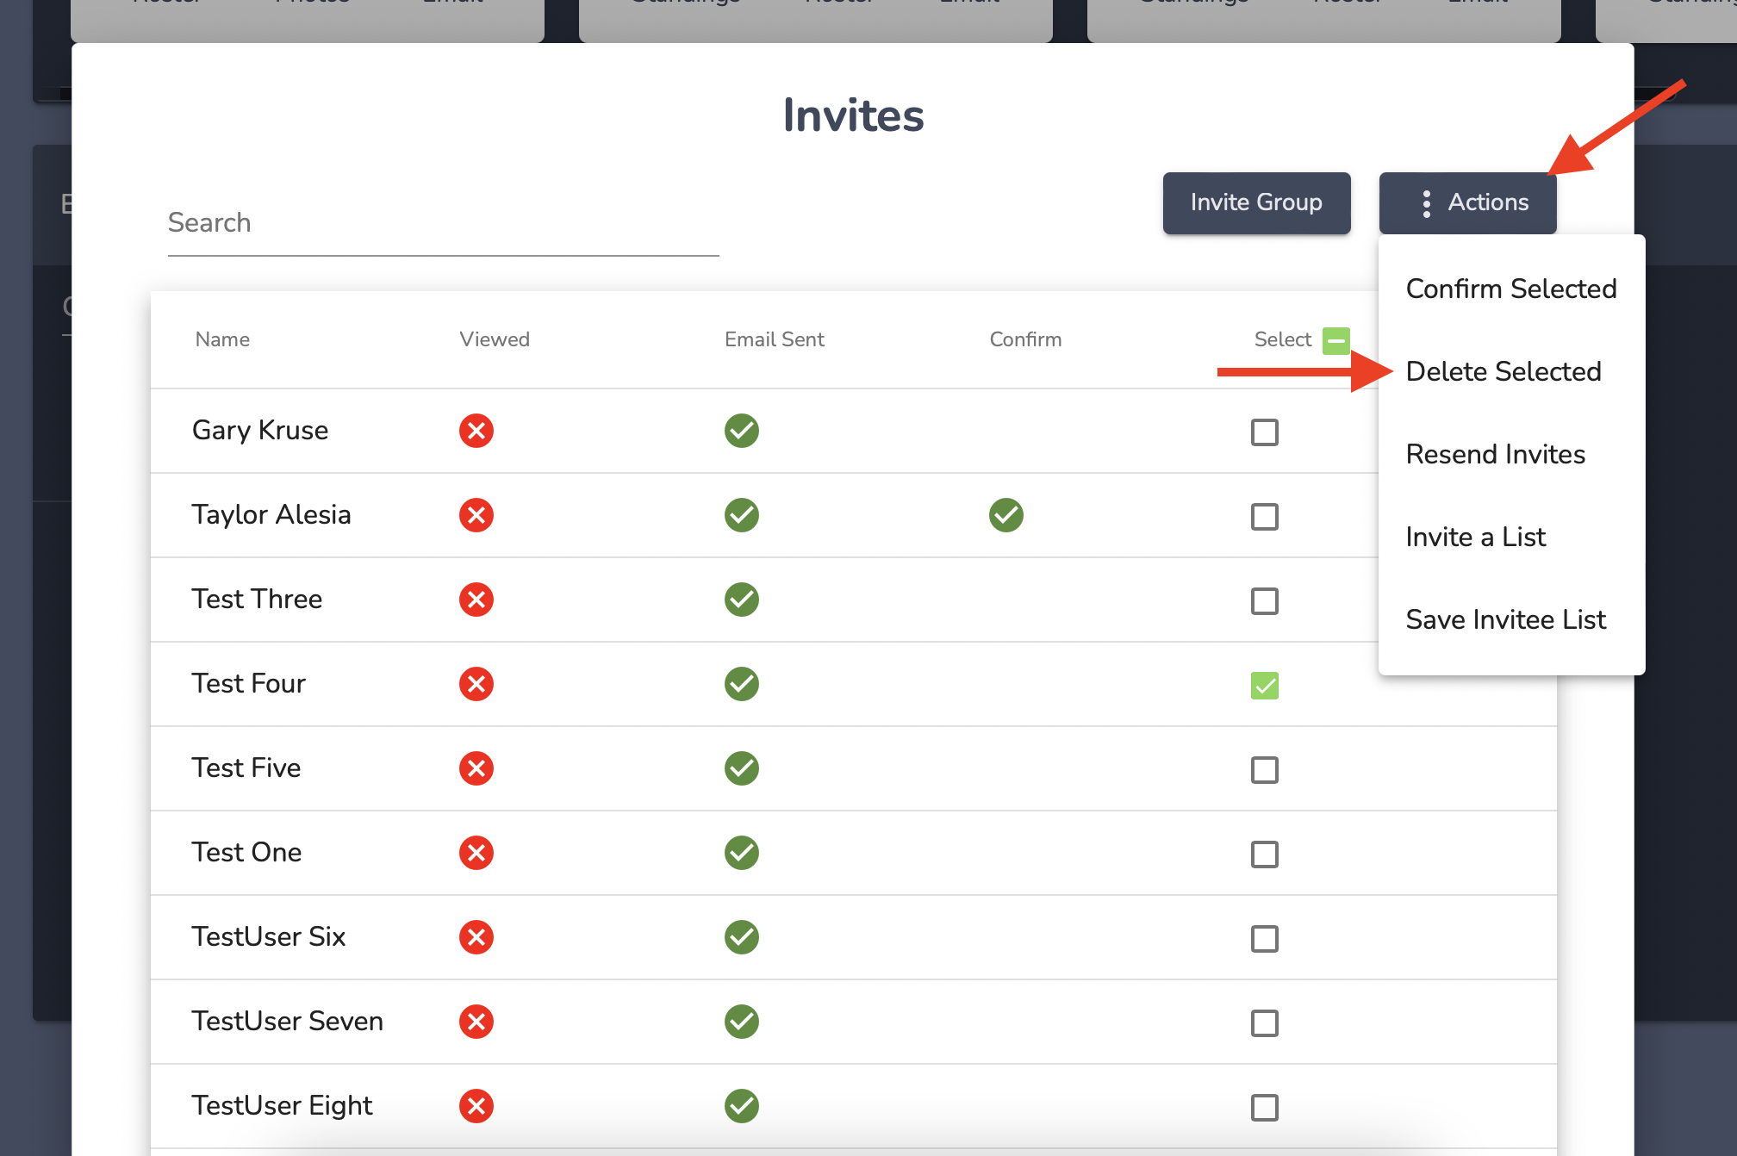Check the select box for Test One

[1264, 854]
